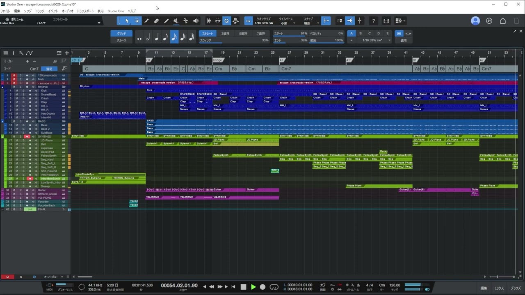Toggle snap to grid button
The image size is (525, 295).
pos(326,21)
